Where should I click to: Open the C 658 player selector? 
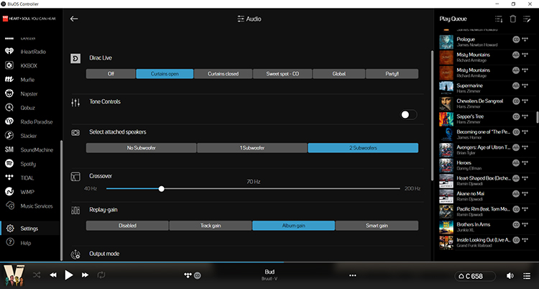[x=476, y=275]
